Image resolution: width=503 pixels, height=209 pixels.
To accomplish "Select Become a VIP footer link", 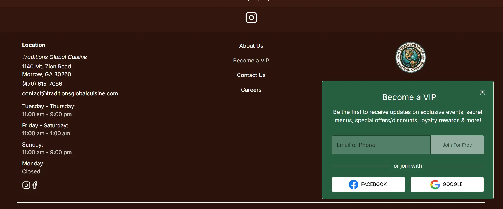I will (251, 61).
